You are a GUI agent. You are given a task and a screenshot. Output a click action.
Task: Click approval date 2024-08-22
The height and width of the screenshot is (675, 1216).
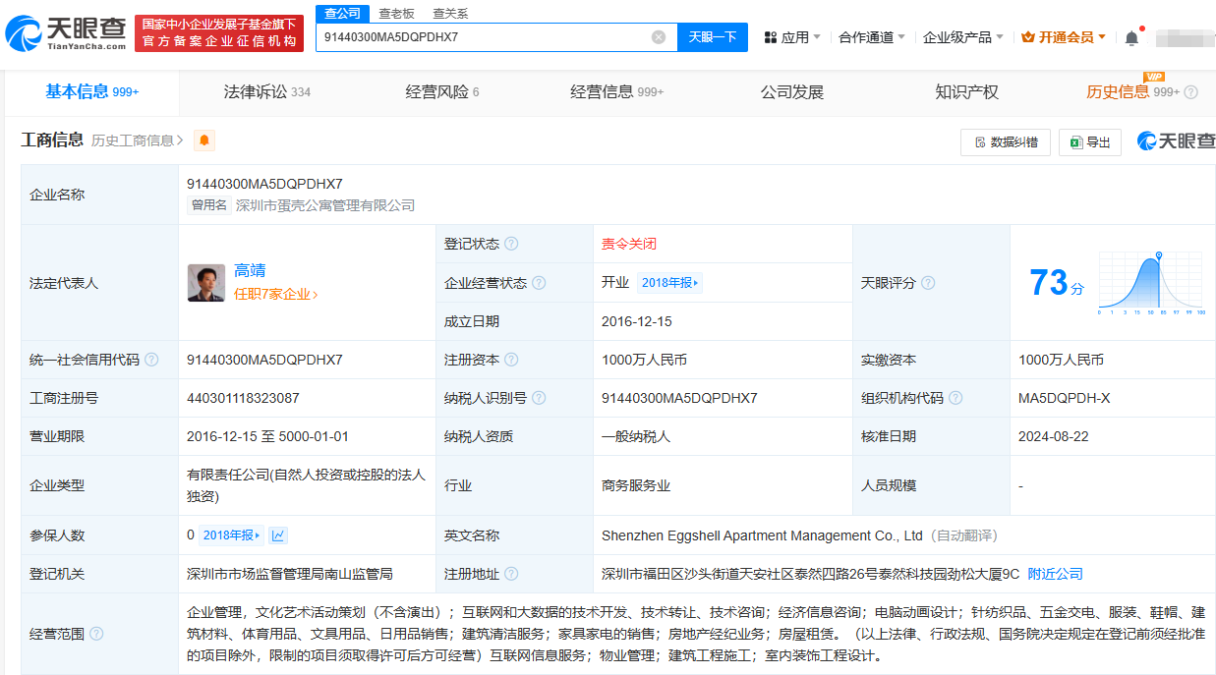[1054, 436]
